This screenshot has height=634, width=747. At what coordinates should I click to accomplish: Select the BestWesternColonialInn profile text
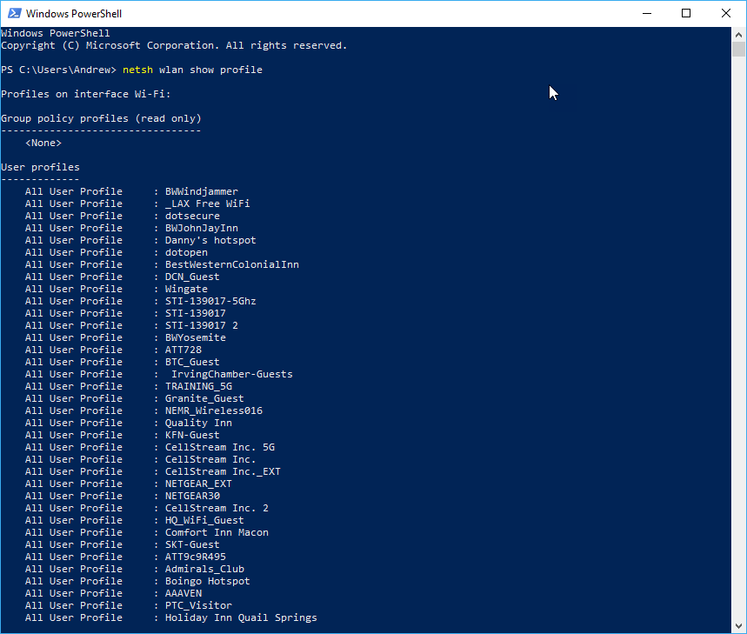[232, 264]
